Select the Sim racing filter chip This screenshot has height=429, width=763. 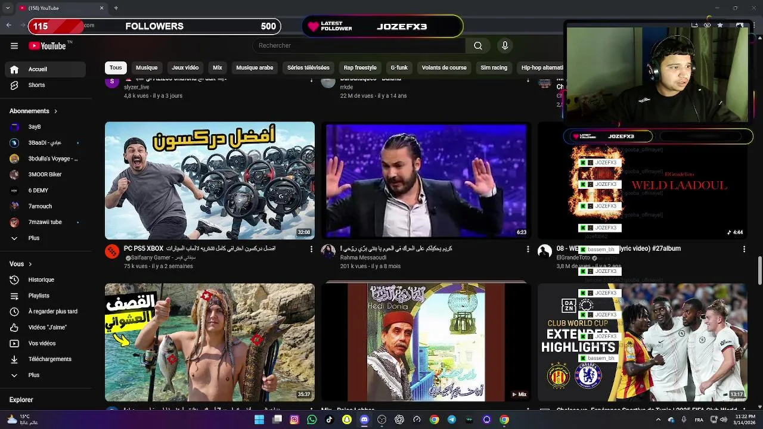[494, 68]
